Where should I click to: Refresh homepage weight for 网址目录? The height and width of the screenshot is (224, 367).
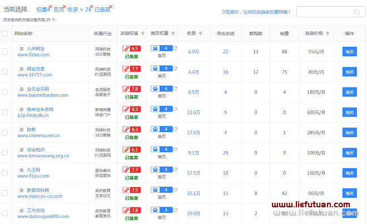[175, 68]
